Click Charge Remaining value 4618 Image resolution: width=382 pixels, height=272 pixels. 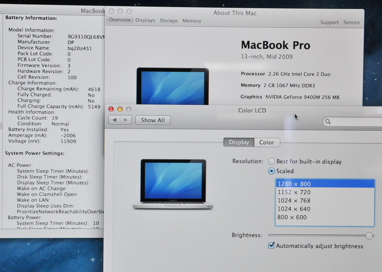[94, 89]
